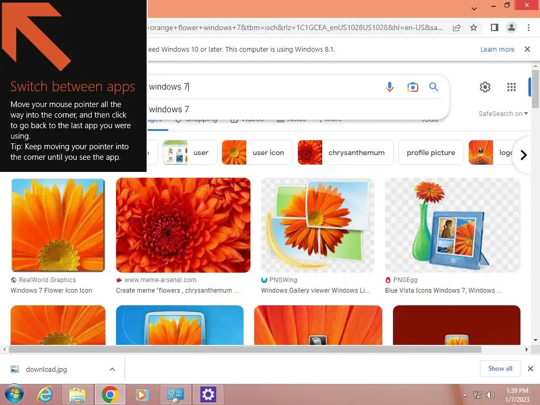The width and height of the screenshot is (540, 405).
Task: Share this page from the address bar
Action: [x=457, y=27]
